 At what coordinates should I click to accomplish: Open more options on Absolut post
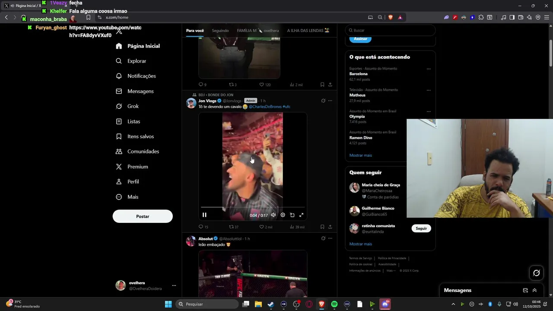click(330, 238)
